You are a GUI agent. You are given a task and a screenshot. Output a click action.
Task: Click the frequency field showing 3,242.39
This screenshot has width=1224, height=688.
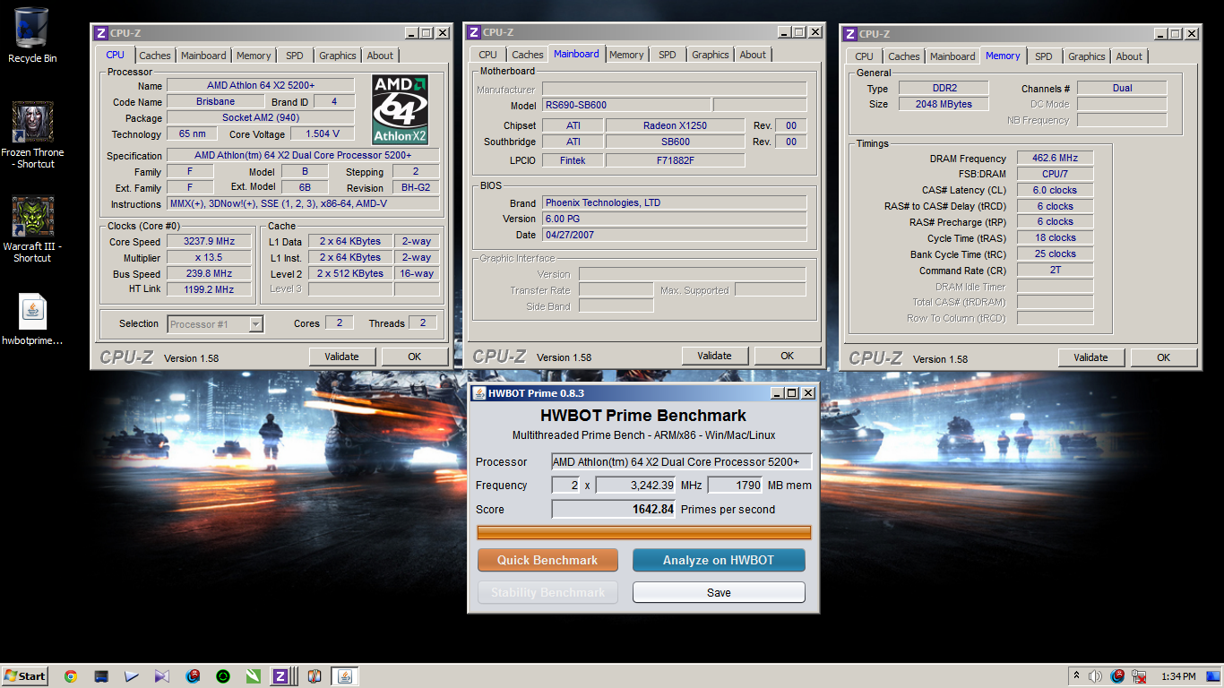[635, 485]
